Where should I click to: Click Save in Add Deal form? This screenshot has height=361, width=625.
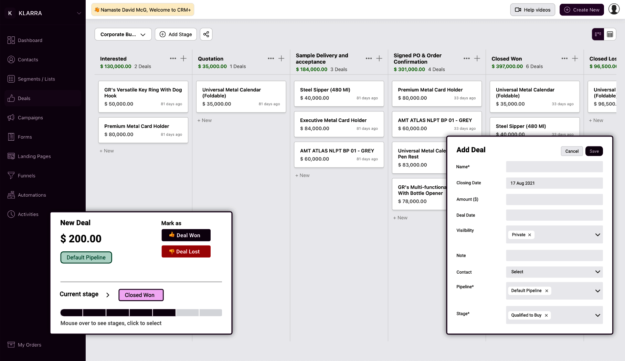pyautogui.click(x=594, y=151)
